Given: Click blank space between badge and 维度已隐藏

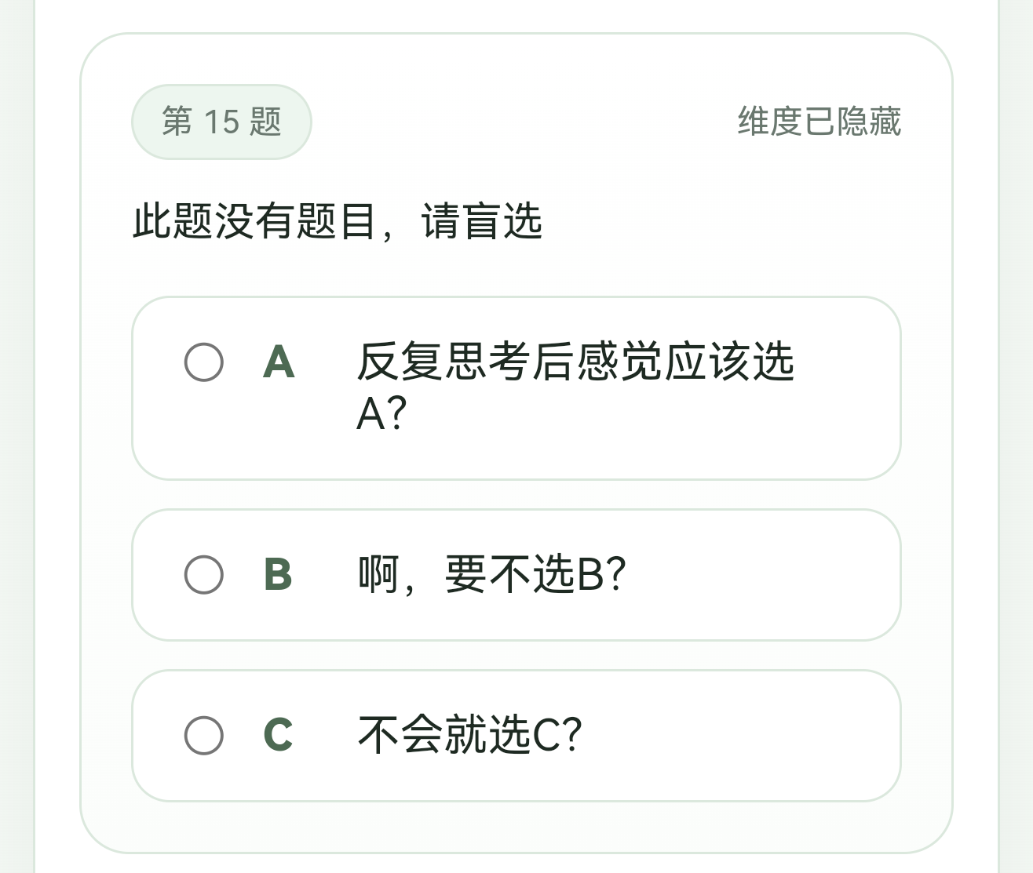Looking at the screenshot, I should pyautogui.click(x=518, y=122).
